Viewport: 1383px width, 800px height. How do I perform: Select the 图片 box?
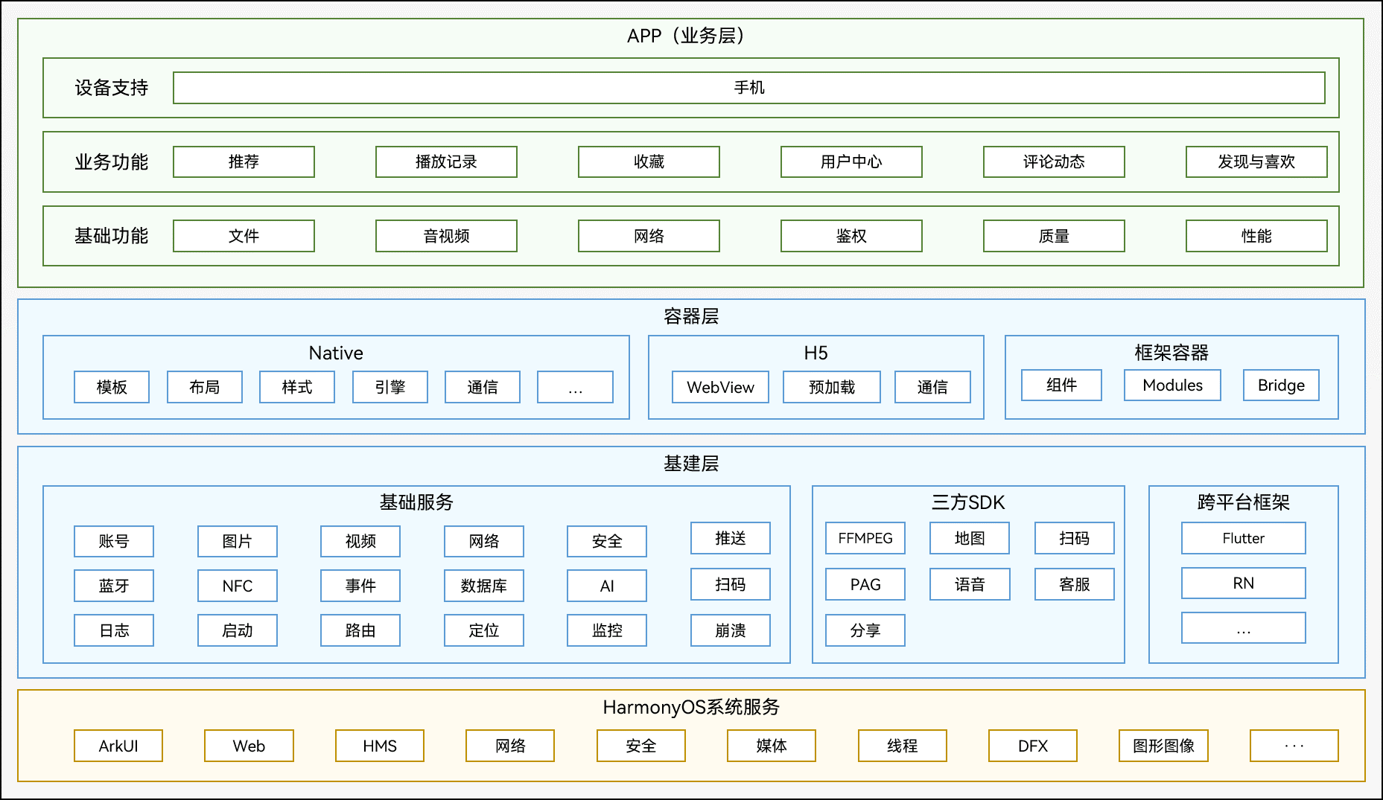(x=238, y=541)
